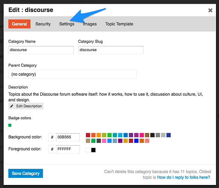Choose the white foreground color swatch
Image resolution: width=219 pixels, height=188 pixels.
coord(88,150)
